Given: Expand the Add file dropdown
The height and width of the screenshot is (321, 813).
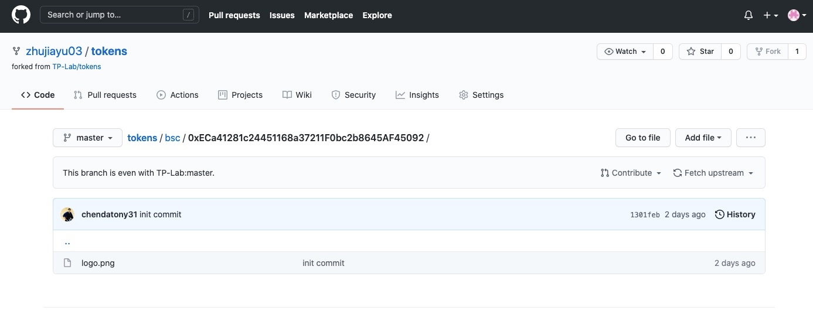Looking at the screenshot, I should click(703, 138).
